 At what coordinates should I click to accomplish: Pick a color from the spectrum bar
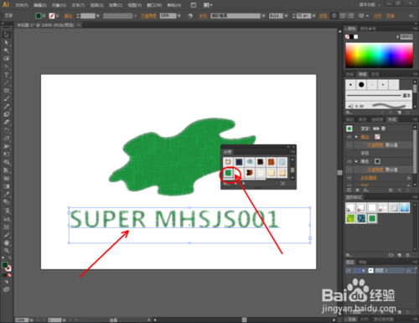pyautogui.click(x=379, y=55)
